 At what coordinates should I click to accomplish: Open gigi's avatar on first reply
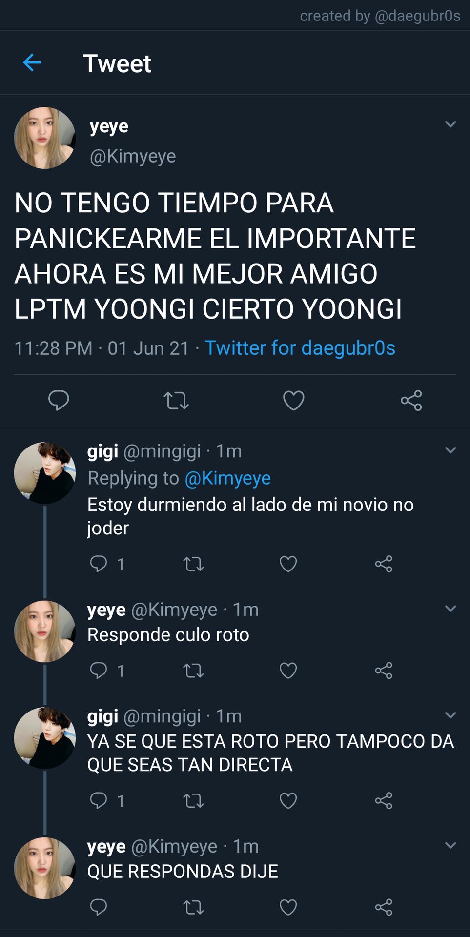point(45,473)
